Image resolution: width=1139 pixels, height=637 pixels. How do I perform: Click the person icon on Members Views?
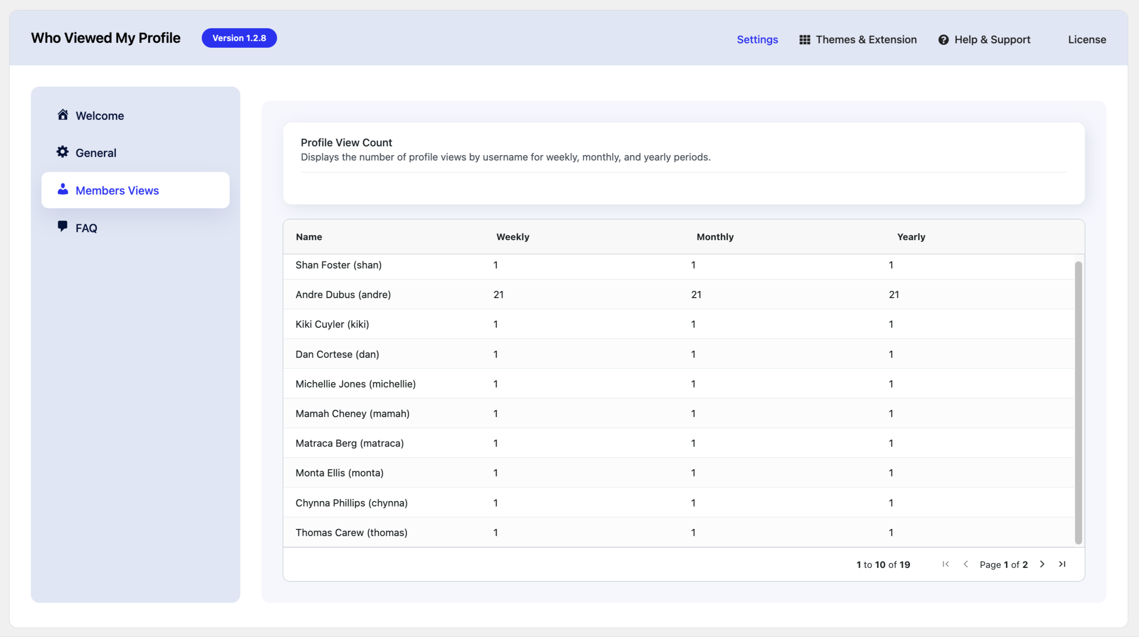point(62,190)
